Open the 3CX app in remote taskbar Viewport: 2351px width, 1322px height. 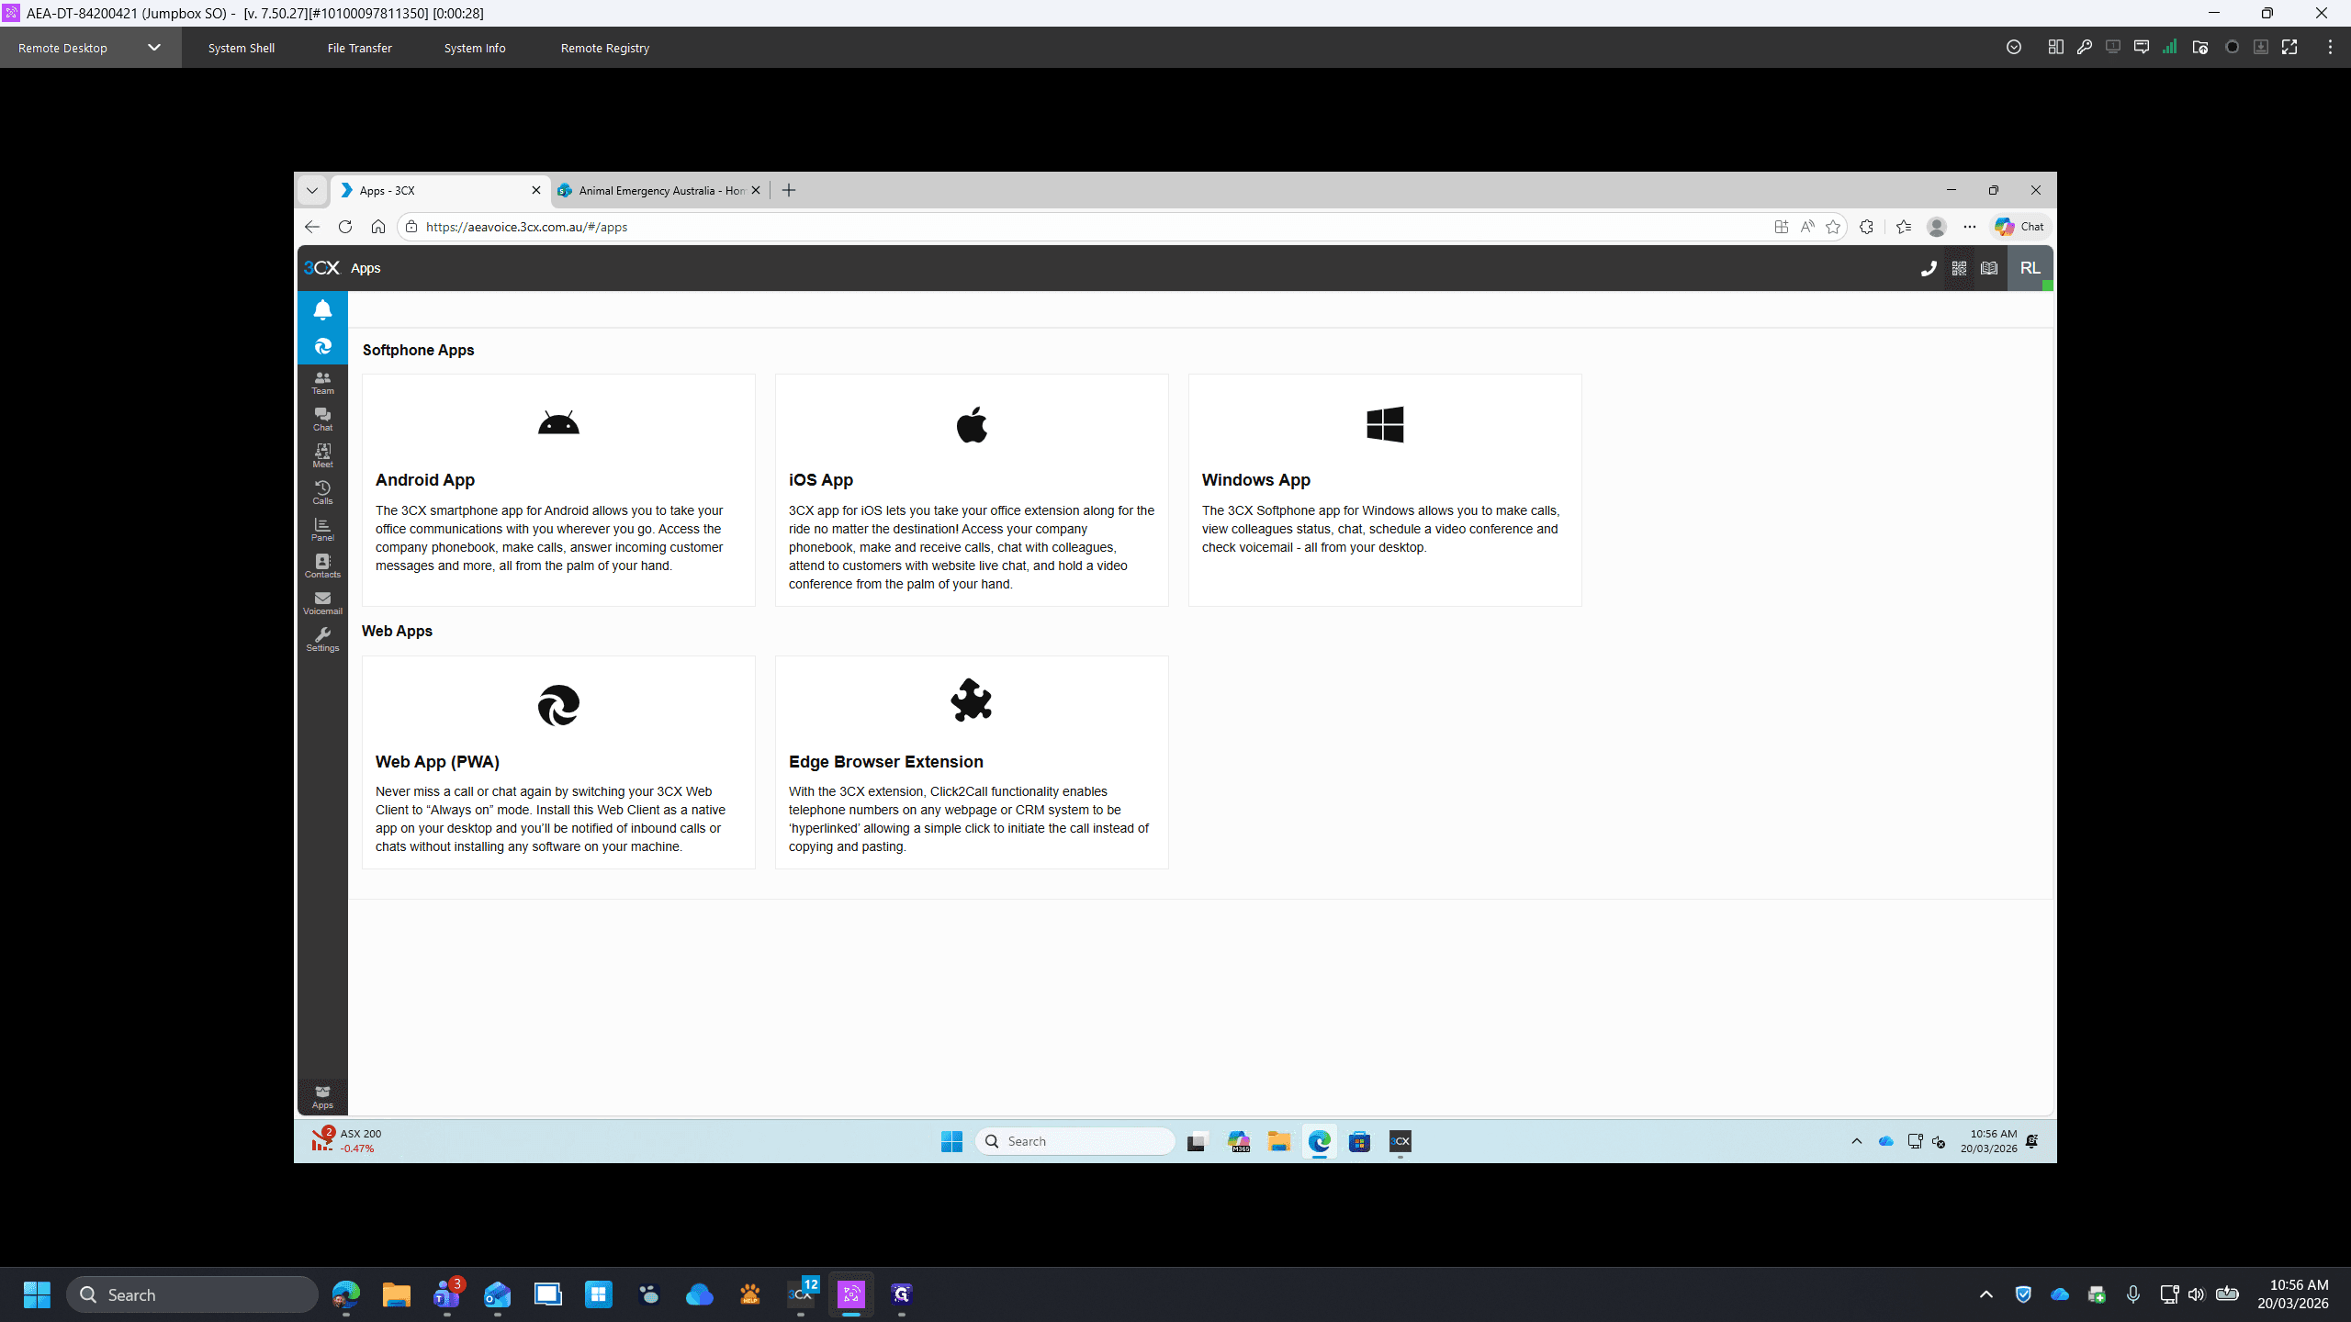1400,1141
